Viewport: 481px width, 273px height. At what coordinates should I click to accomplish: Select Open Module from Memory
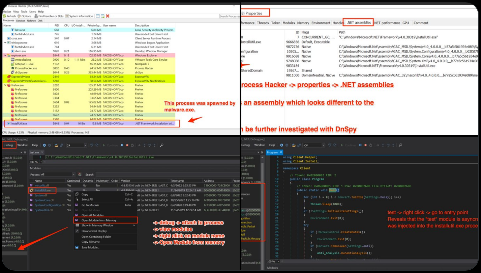click(x=99, y=220)
